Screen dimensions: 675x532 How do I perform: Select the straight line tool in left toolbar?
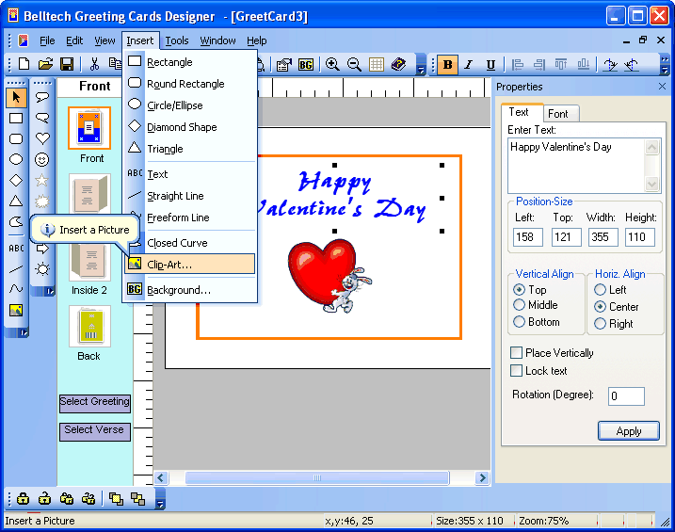click(16, 269)
